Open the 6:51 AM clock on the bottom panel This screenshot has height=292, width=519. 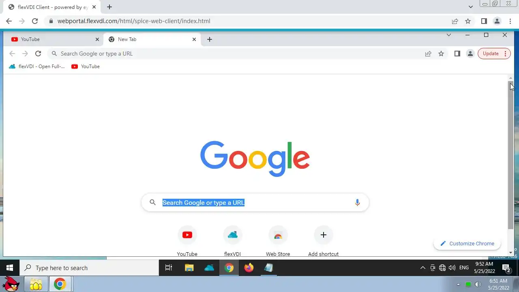(498, 284)
